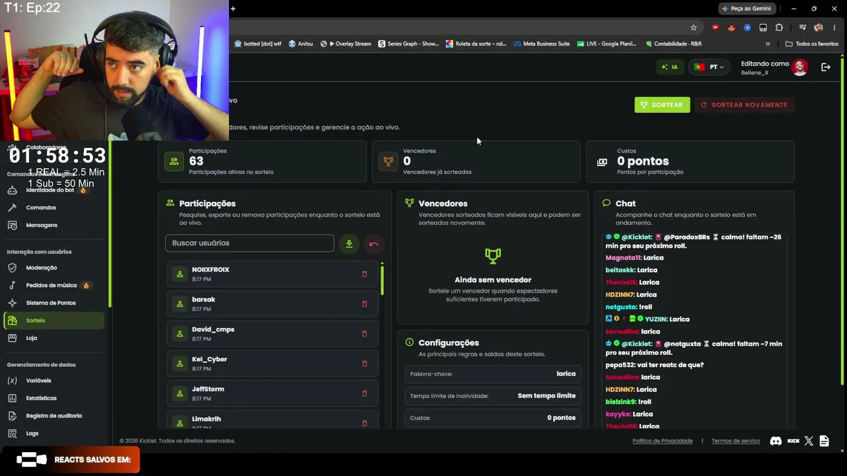Click the 63 Participações counter card
The height and width of the screenshot is (476, 847).
pyautogui.click(x=262, y=161)
